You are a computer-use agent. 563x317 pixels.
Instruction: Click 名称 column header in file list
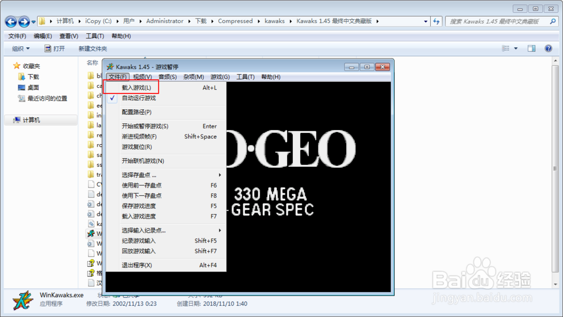click(x=92, y=63)
